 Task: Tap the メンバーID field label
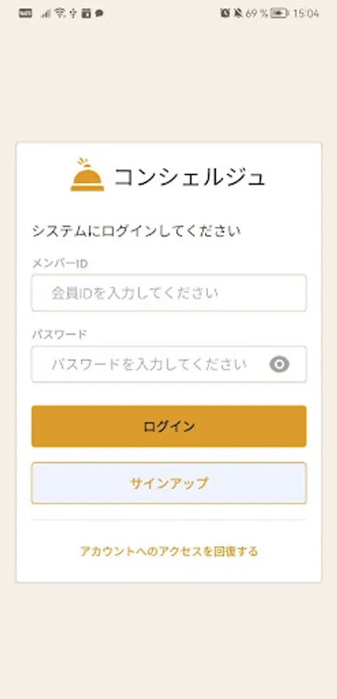point(60,263)
